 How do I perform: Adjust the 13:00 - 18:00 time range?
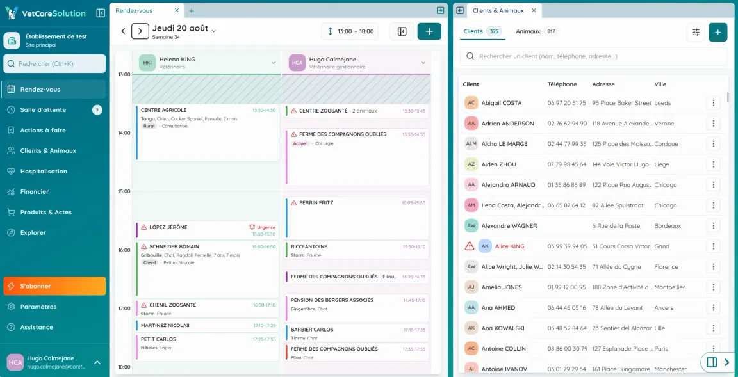pos(350,31)
